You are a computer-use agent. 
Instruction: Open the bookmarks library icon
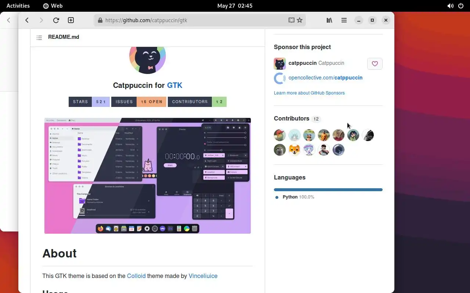pyautogui.click(x=329, y=21)
